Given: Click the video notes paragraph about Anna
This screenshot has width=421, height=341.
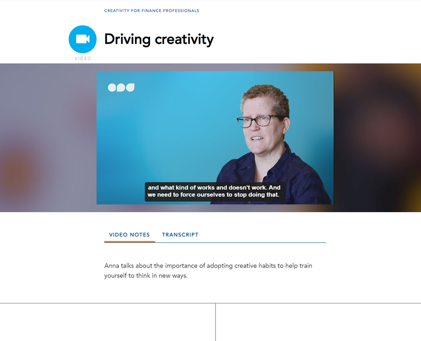Looking at the screenshot, I should [x=208, y=271].
